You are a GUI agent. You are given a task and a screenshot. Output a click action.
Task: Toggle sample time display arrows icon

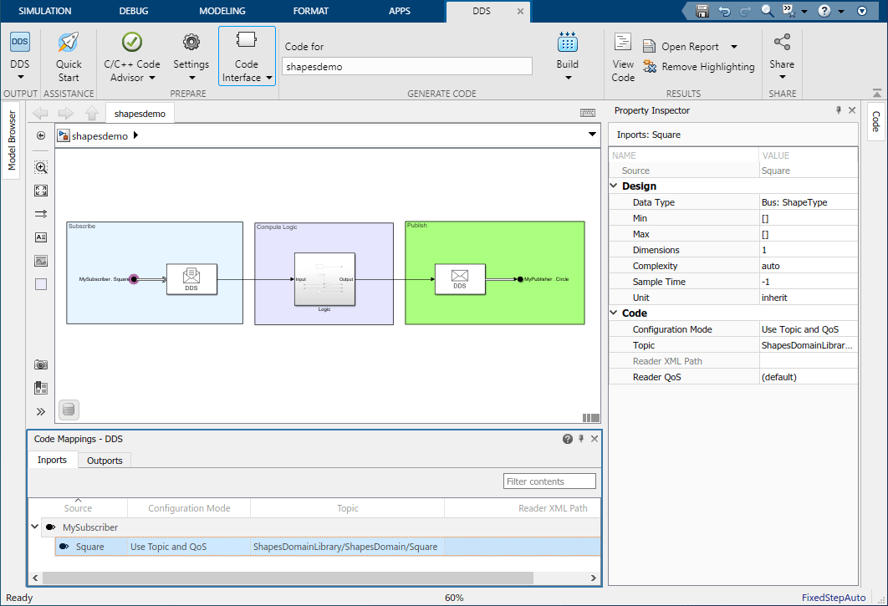point(41,214)
